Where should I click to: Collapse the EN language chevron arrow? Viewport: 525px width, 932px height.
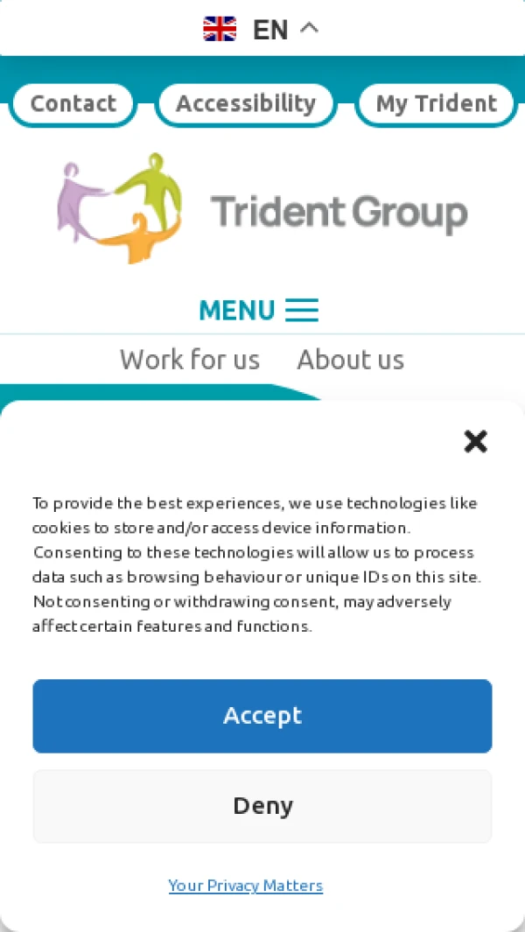pos(309,27)
